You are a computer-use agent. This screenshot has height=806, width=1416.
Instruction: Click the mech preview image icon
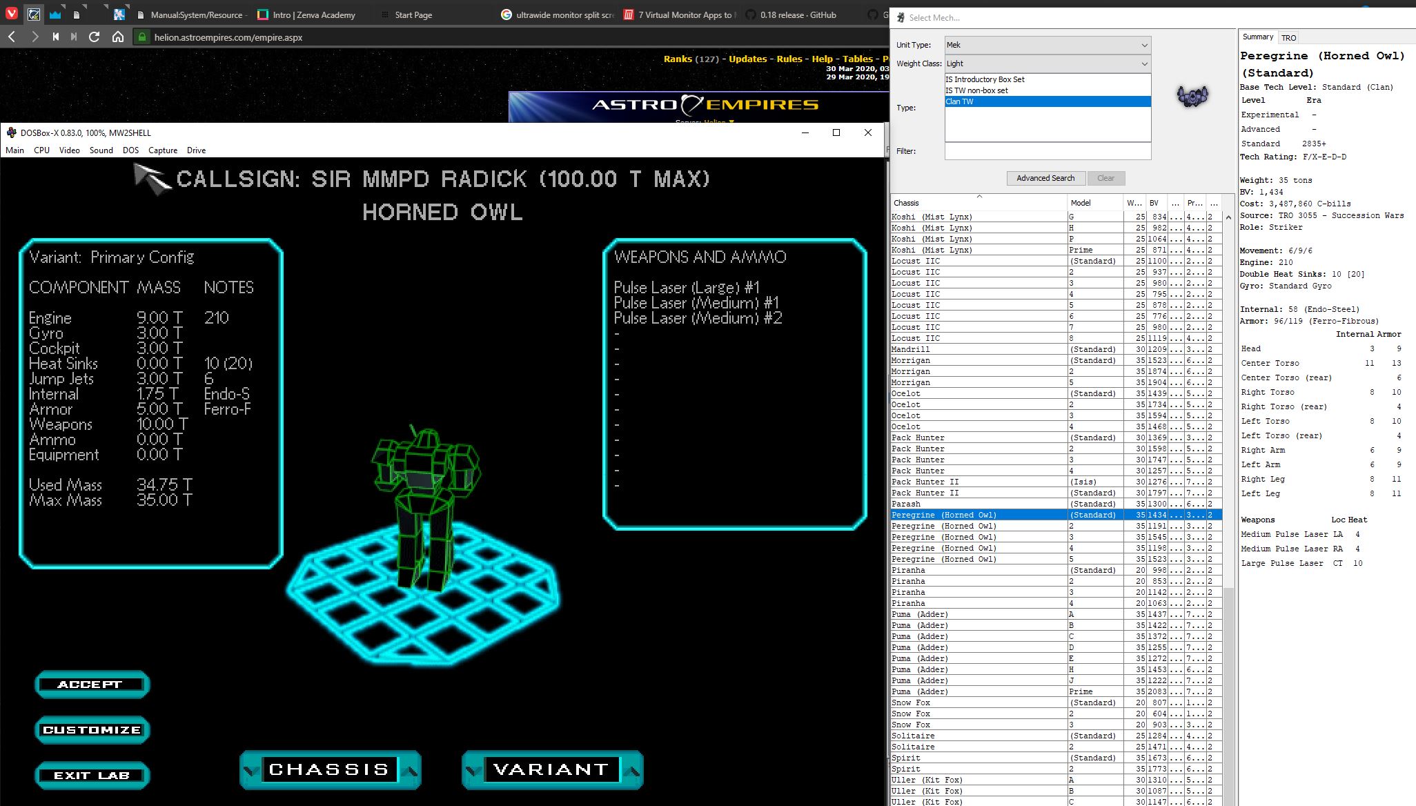(x=1192, y=96)
